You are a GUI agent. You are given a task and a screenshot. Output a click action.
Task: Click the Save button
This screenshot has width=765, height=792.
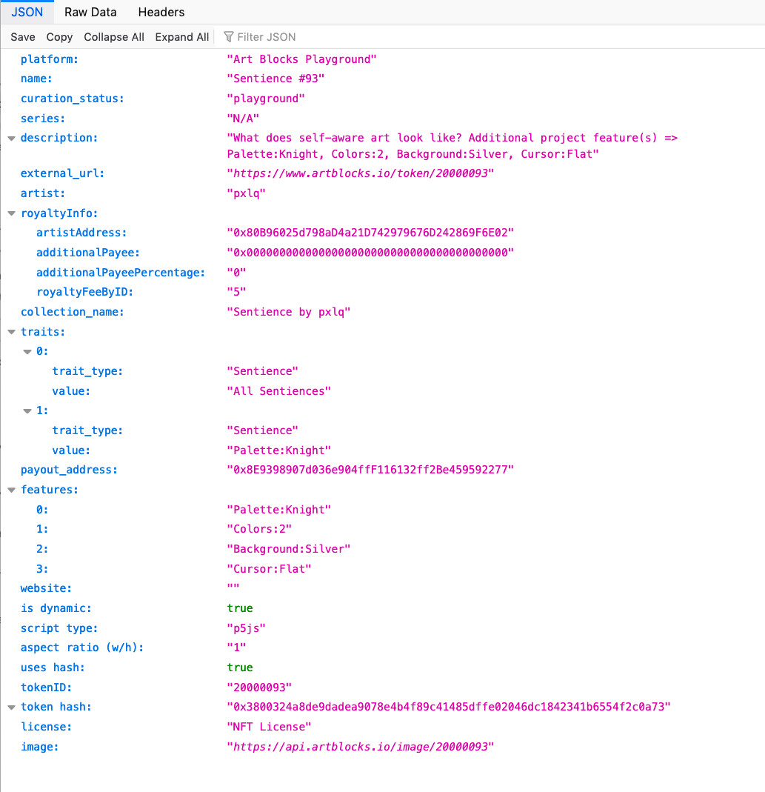(23, 37)
